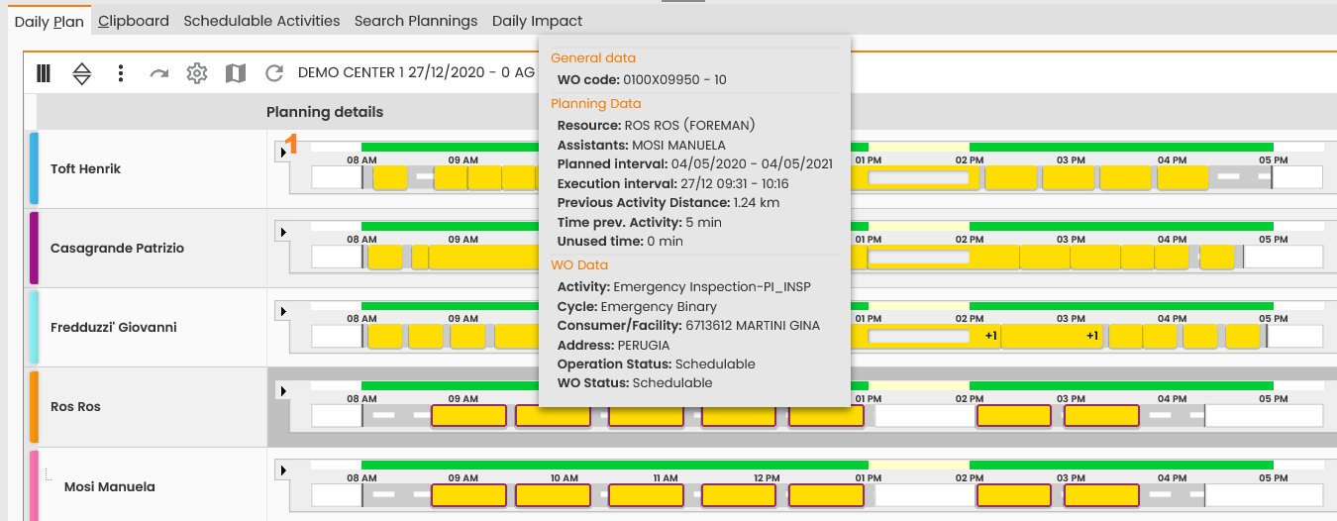Click WO code 0100X09950 - 10 in tooltip
The image size is (1337, 521).
[642, 79]
